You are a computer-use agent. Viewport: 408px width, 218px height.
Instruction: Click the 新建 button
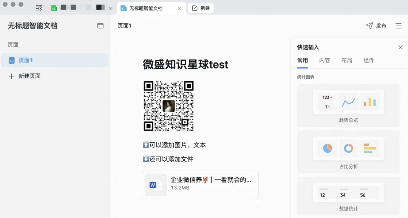pos(201,8)
